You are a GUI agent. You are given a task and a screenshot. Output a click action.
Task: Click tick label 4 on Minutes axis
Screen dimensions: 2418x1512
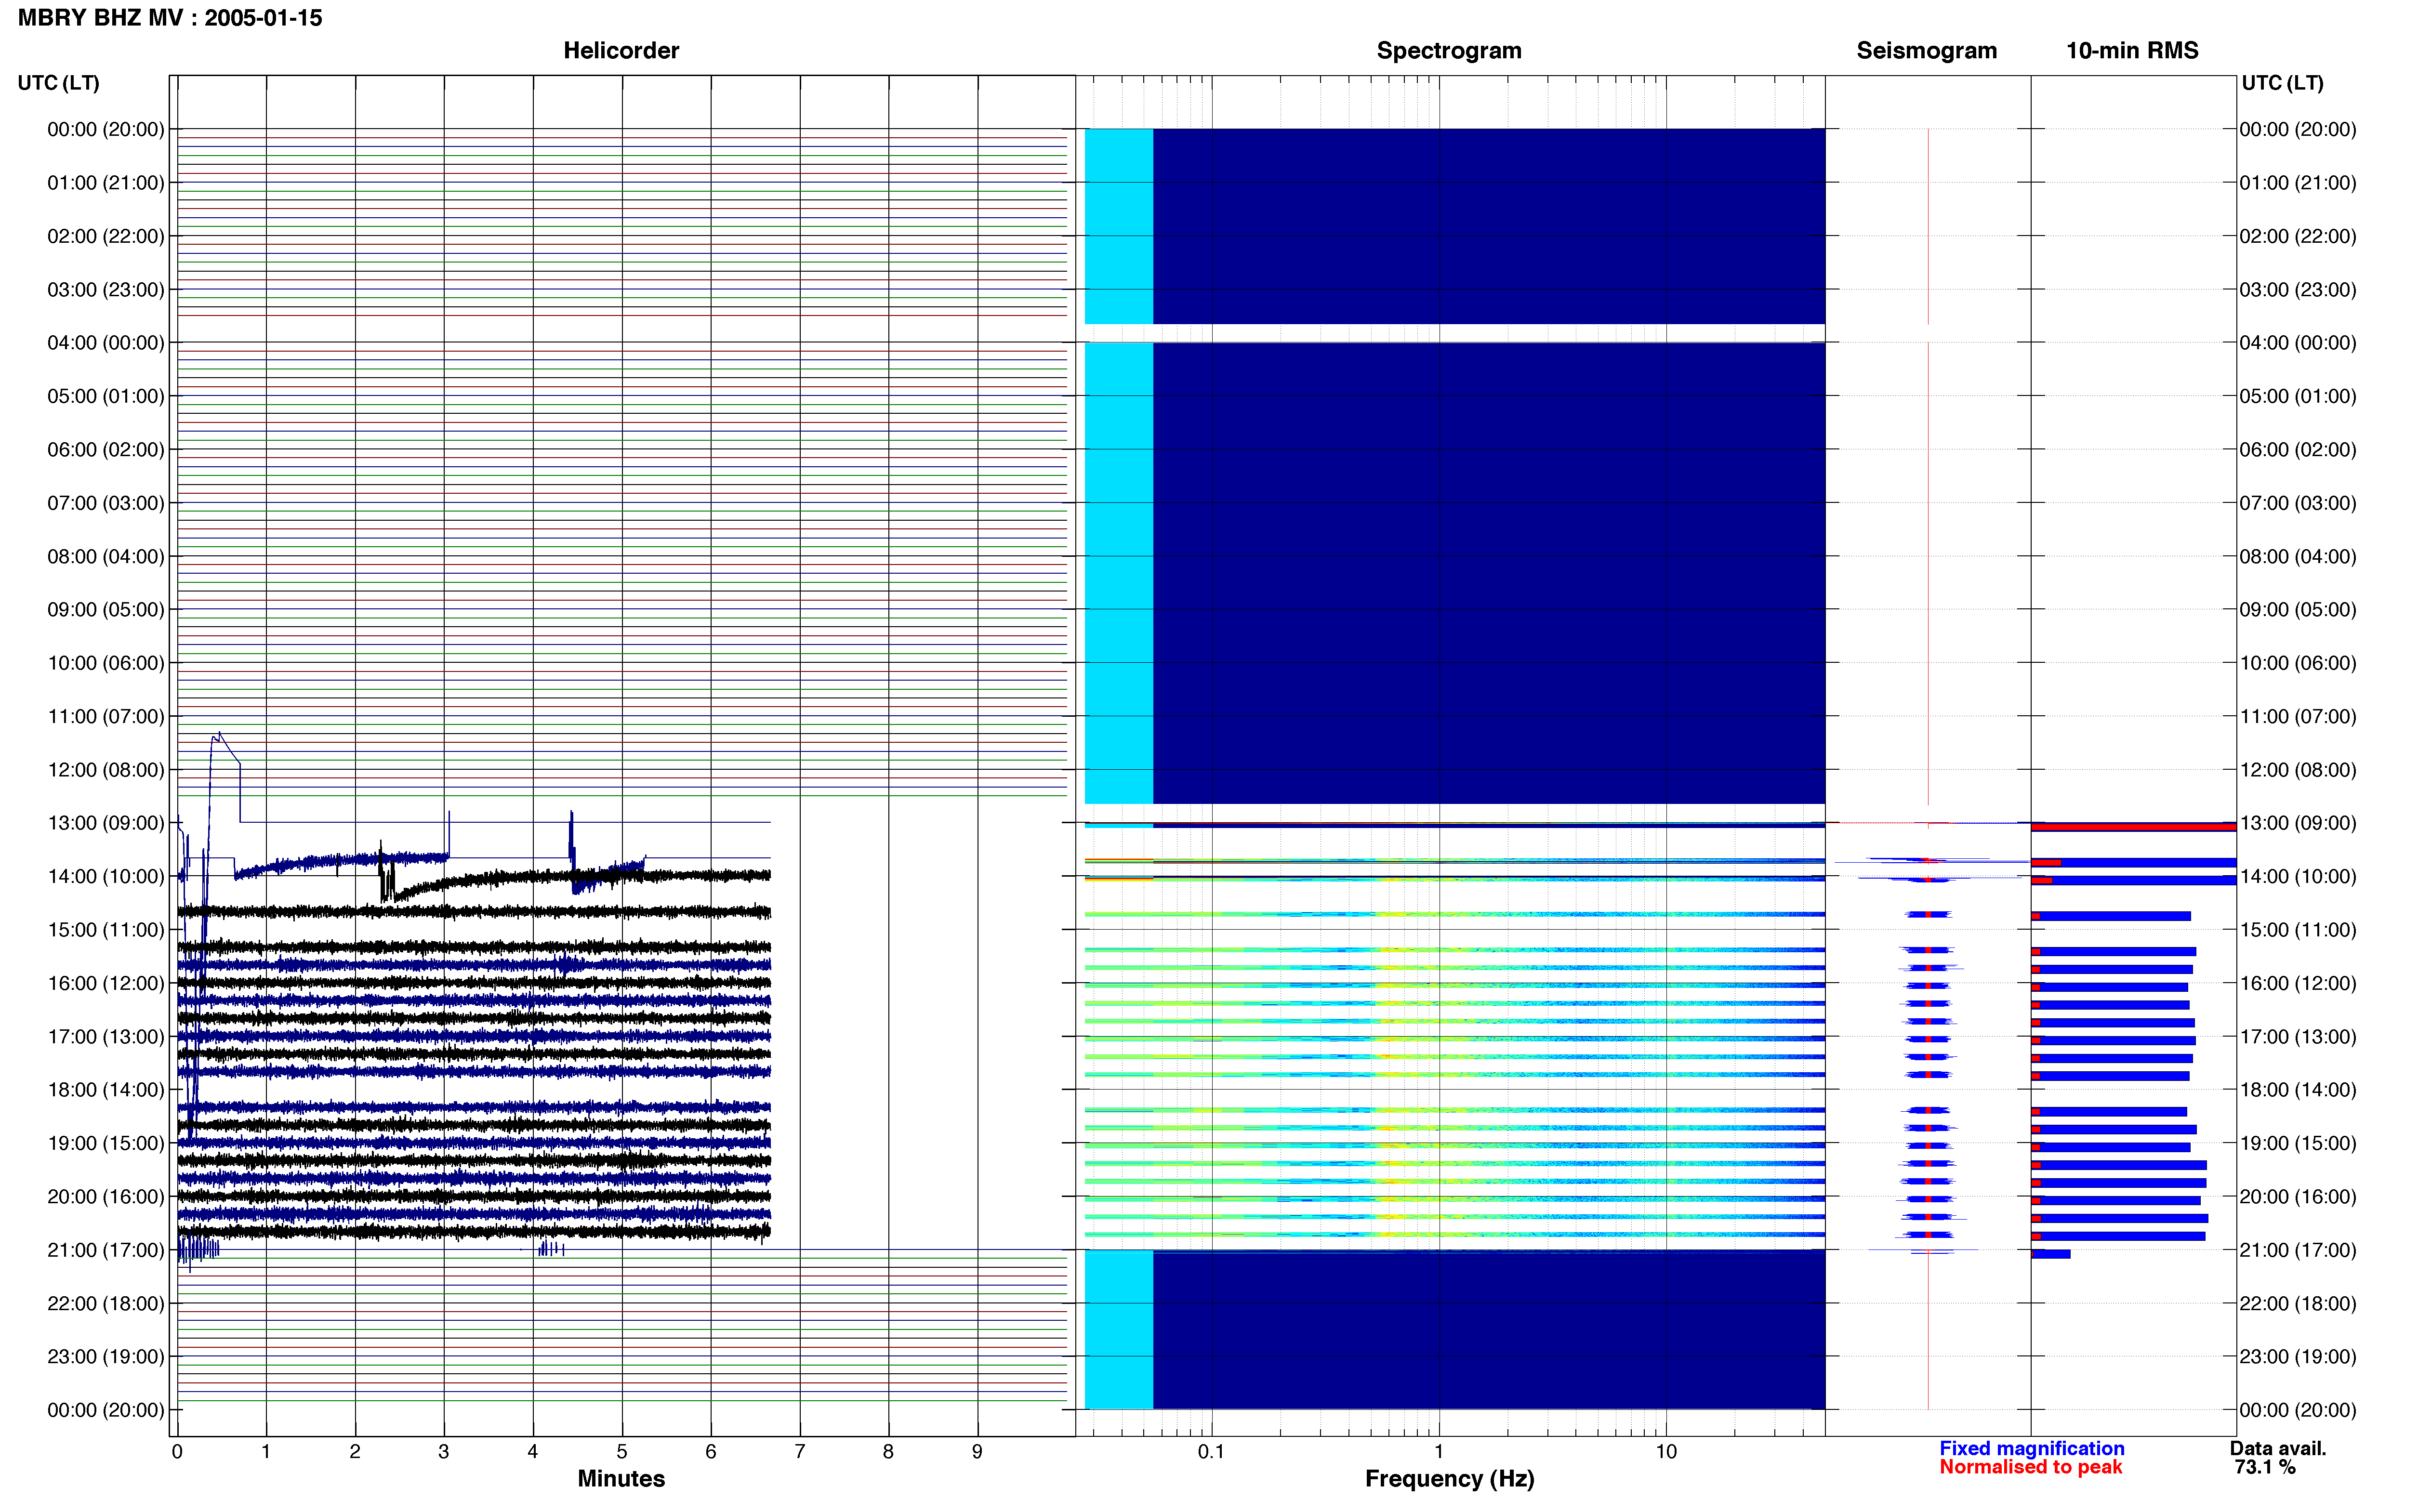pos(533,1452)
